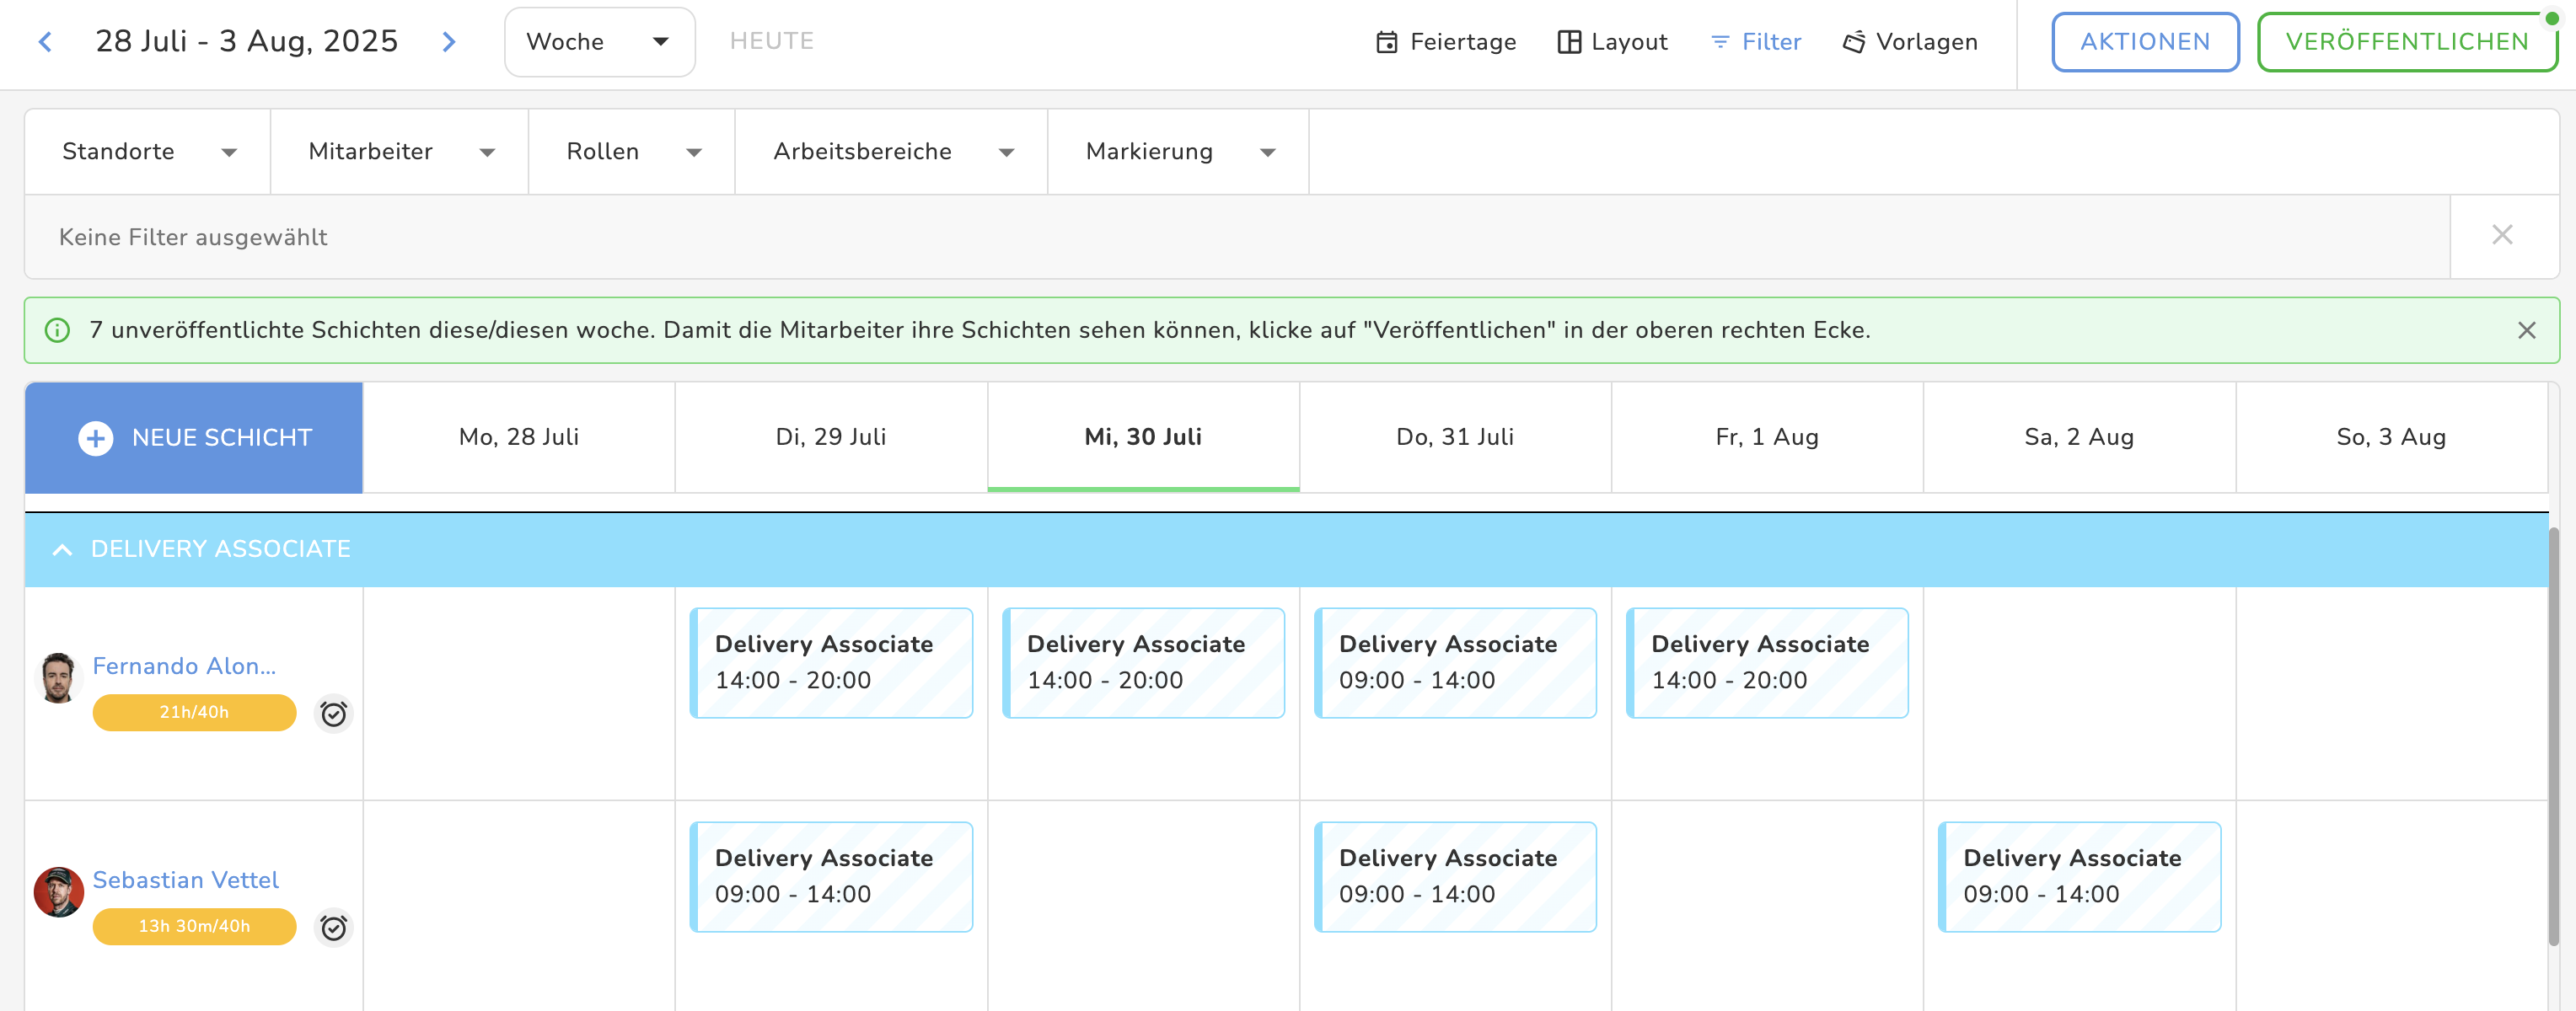Open Vorlagen templates
Screen dimensions: 2576x1011
1909,42
